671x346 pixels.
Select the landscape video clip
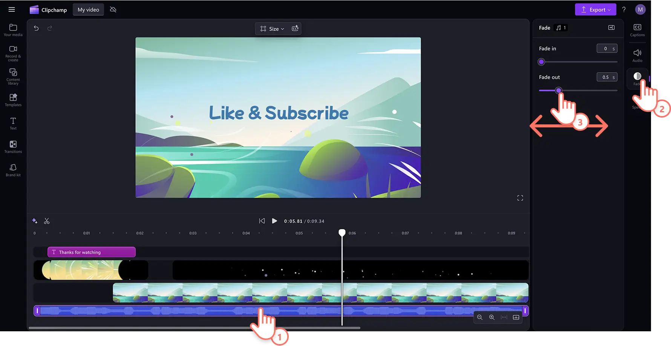click(x=321, y=293)
